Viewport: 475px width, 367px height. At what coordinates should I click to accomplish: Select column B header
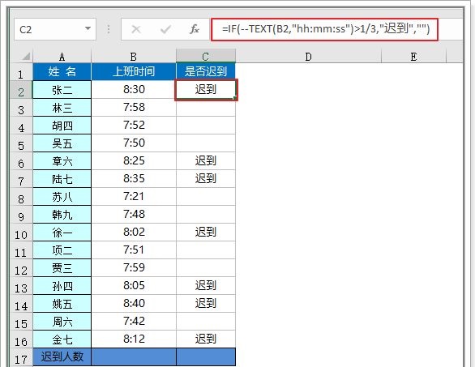[134, 57]
